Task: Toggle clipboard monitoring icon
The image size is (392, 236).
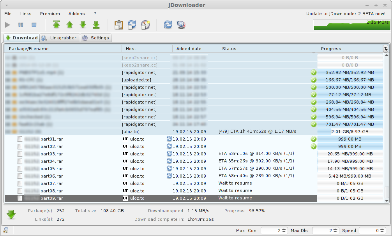Action: point(119,25)
